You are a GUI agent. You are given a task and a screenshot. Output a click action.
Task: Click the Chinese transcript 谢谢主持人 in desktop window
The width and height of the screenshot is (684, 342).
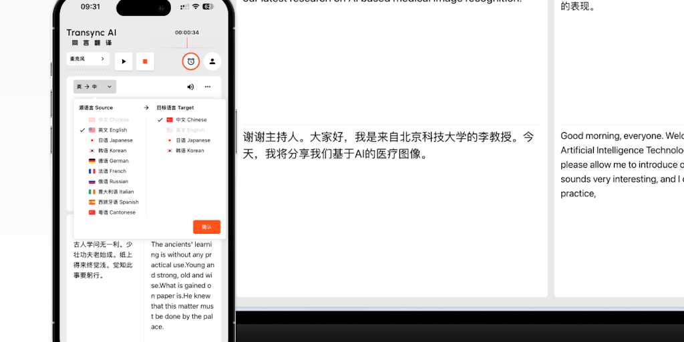click(x=388, y=146)
